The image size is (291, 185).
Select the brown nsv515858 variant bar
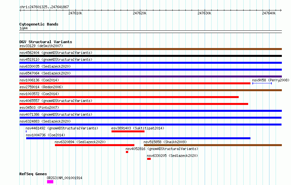213,145
